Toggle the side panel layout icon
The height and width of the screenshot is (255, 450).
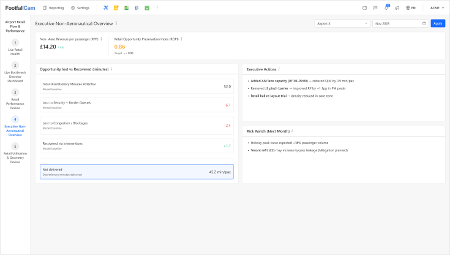pos(364,8)
